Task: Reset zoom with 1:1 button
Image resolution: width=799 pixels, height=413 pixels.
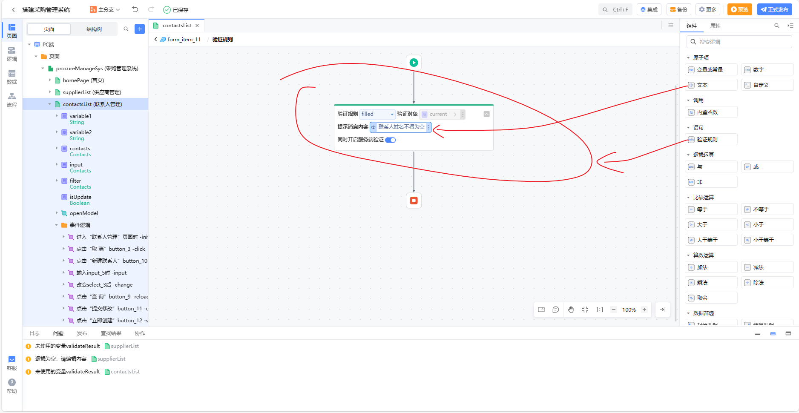Action: (600, 310)
